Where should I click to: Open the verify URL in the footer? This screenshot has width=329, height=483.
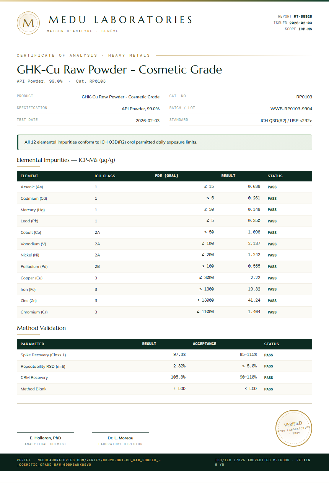tap(88, 462)
